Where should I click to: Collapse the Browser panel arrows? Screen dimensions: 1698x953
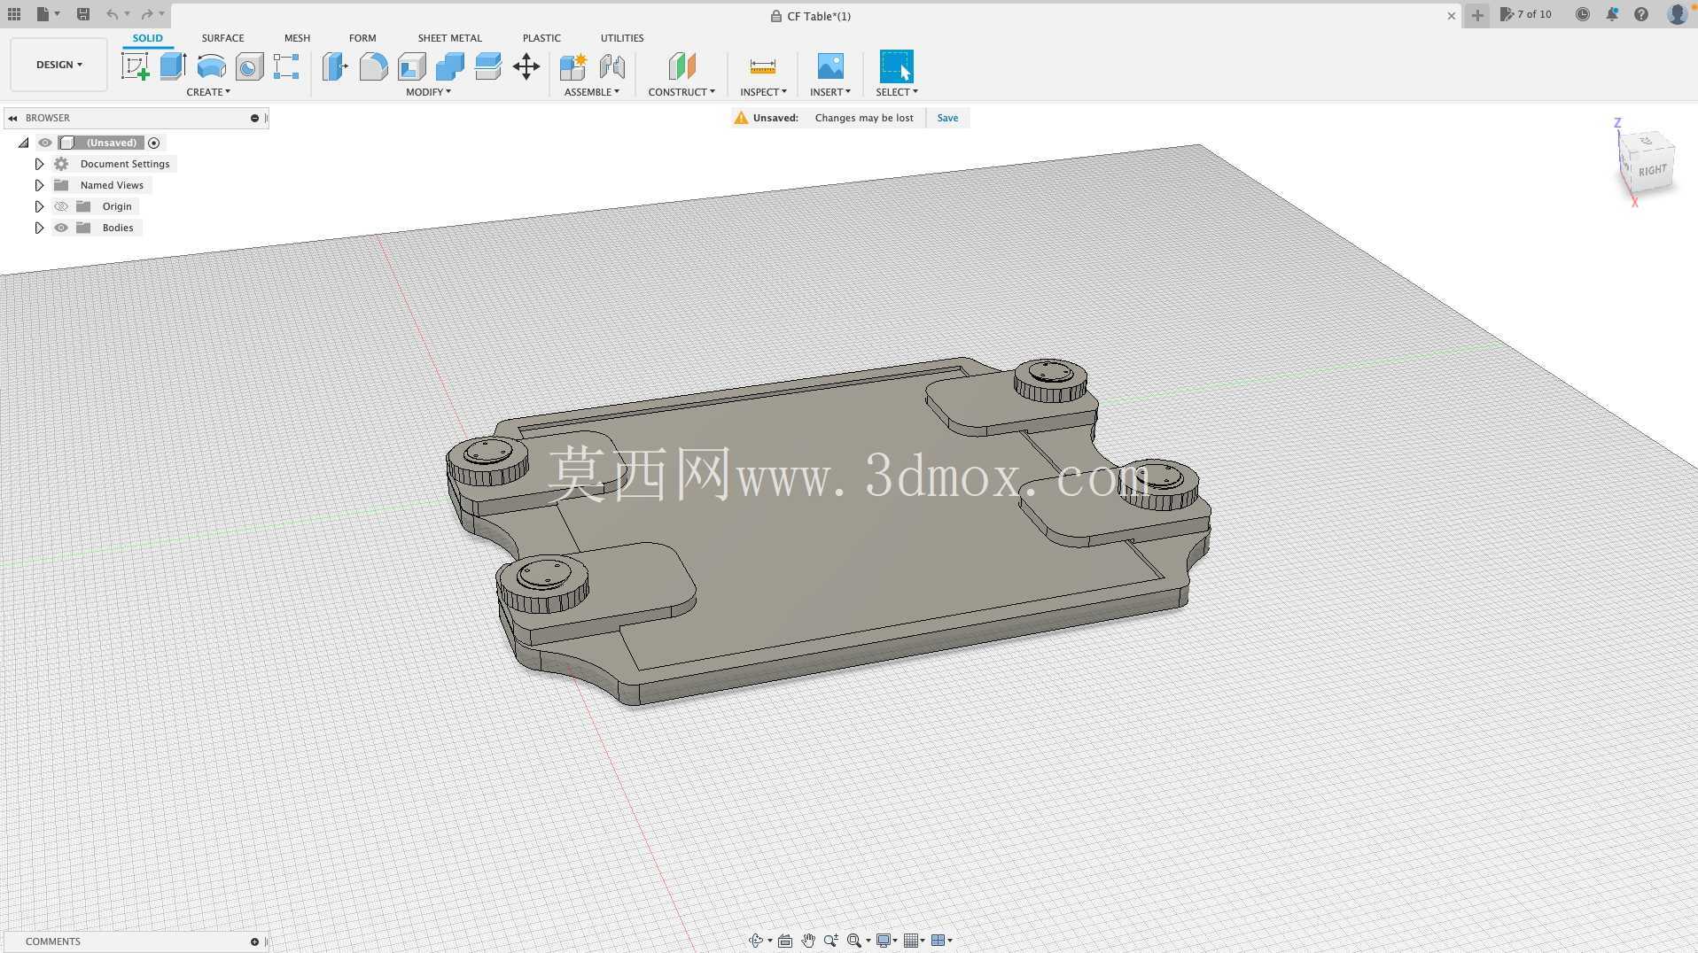tap(12, 118)
